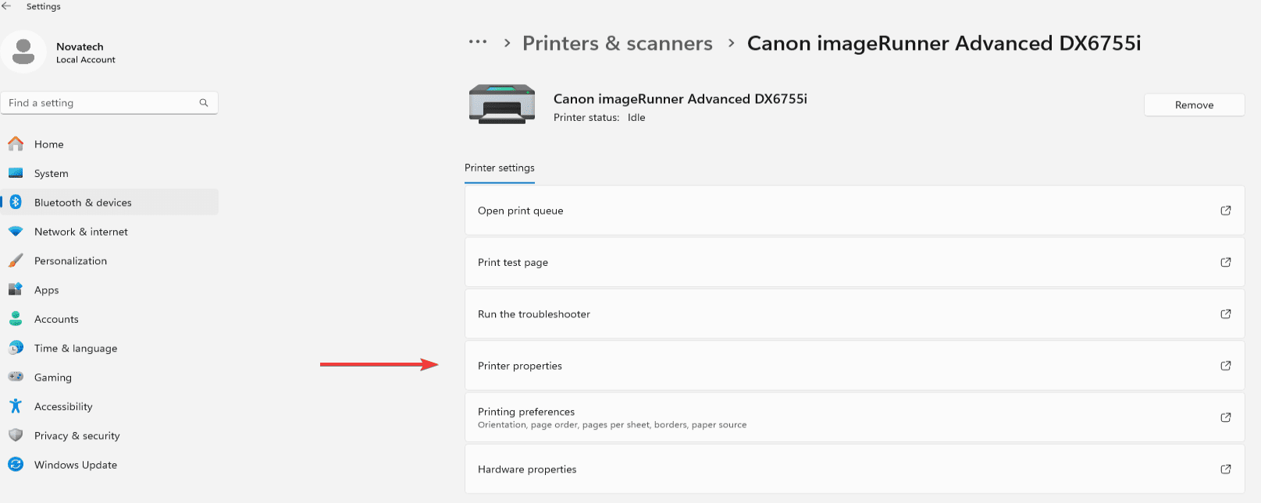
Task: Click external link icon for Printing preferences
Action: coord(1226,417)
